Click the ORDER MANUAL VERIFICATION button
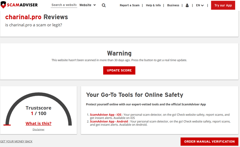The width and height of the screenshot is (240, 147). pos(209,142)
